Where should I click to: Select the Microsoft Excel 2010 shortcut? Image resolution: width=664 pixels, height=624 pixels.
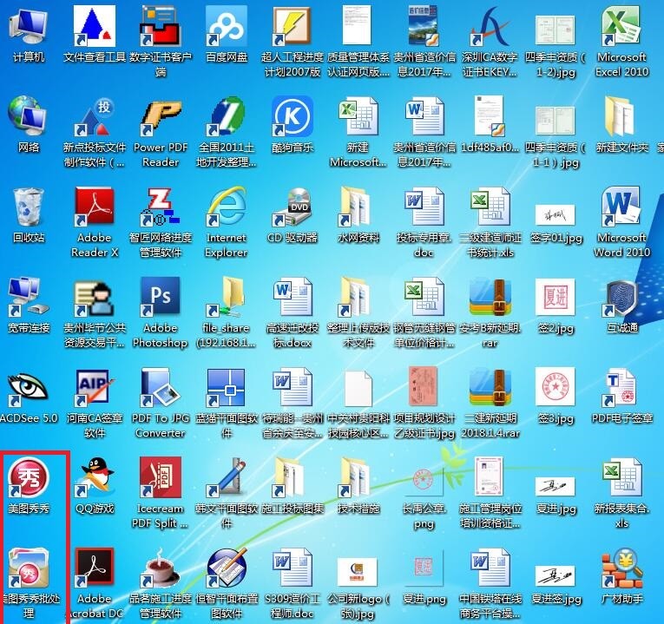click(x=621, y=26)
